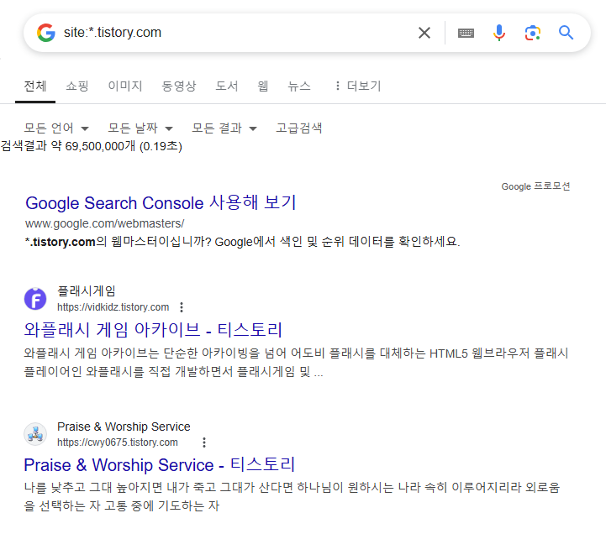Switch to the 동영상 tab
606x534 pixels.
point(179,86)
